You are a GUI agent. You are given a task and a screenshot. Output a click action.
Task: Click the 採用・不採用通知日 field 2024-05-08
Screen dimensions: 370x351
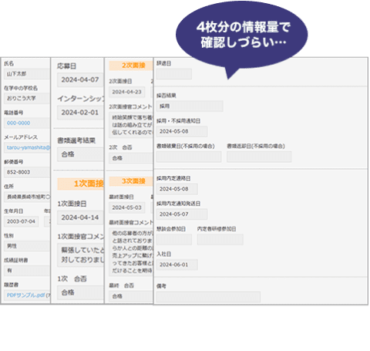(x=182, y=131)
